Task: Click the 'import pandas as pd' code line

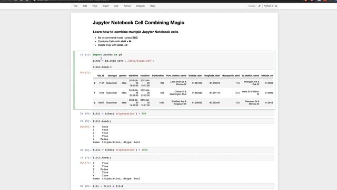Action: (x=107, y=55)
